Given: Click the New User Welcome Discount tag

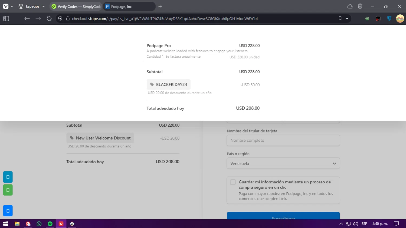Looking at the screenshot, I should pos(100,138).
